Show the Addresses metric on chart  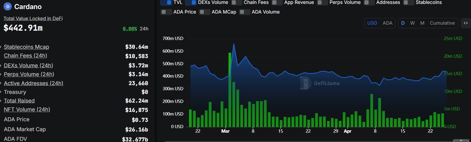(x=369, y=2)
